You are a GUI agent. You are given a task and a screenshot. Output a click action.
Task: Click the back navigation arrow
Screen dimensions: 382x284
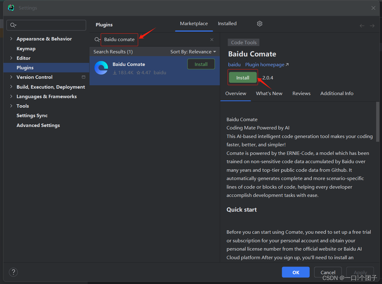click(x=362, y=26)
